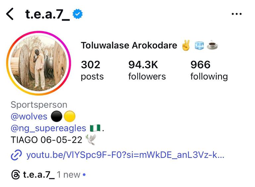Tap the Threads logo icon
Viewport: 255px width, 187px height.
16,175
